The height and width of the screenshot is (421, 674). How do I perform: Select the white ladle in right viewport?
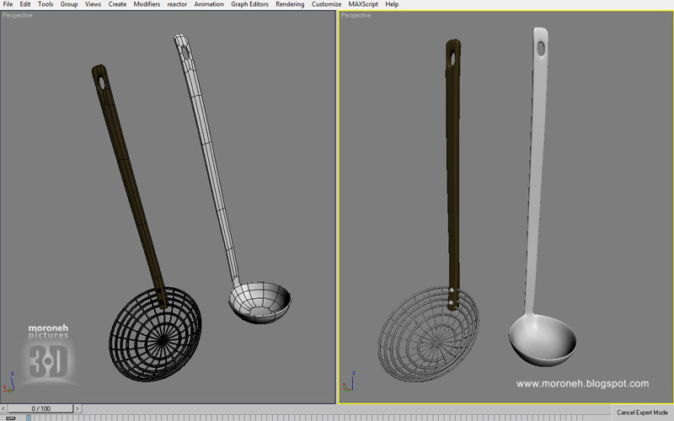[x=535, y=172]
